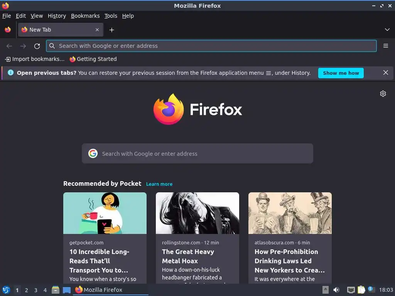
Task: Switch to workspace 4
Action: point(45,290)
